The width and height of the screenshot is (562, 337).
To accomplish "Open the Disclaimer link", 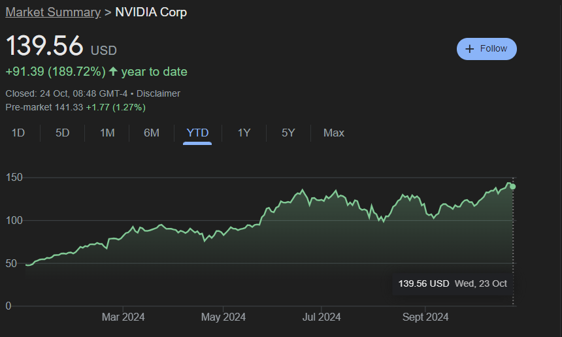I will point(158,93).
